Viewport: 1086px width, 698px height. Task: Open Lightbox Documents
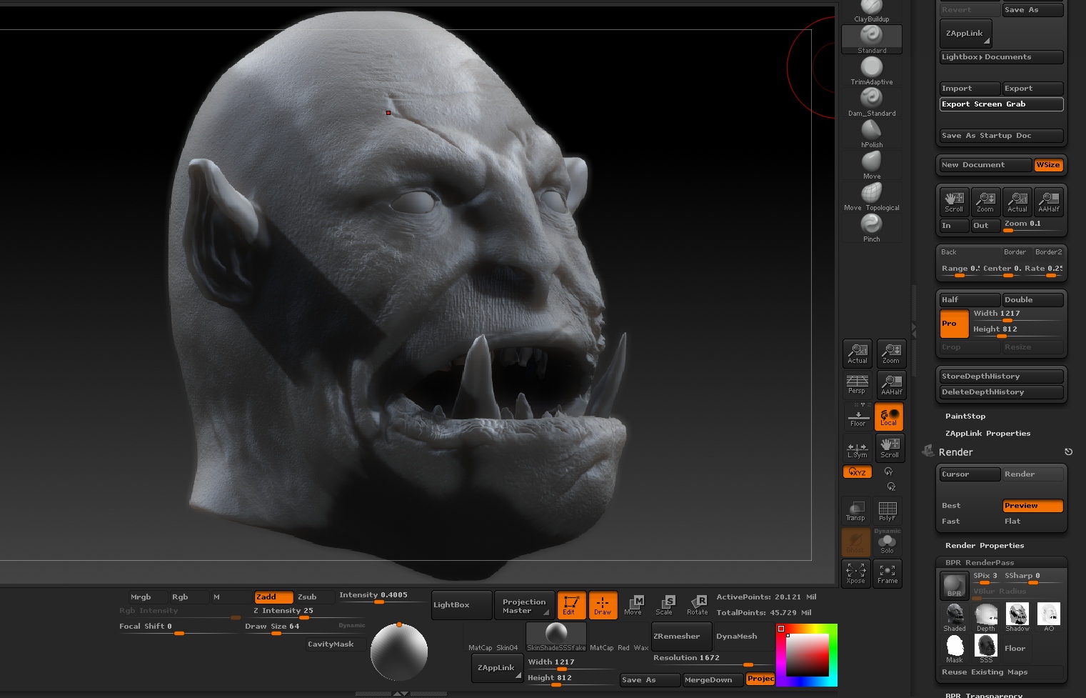pos(1002,57)
